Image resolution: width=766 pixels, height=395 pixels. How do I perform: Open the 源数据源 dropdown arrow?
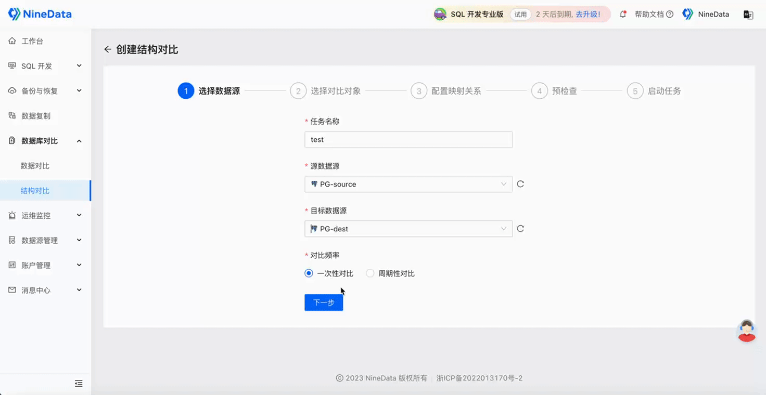[503, 184]
